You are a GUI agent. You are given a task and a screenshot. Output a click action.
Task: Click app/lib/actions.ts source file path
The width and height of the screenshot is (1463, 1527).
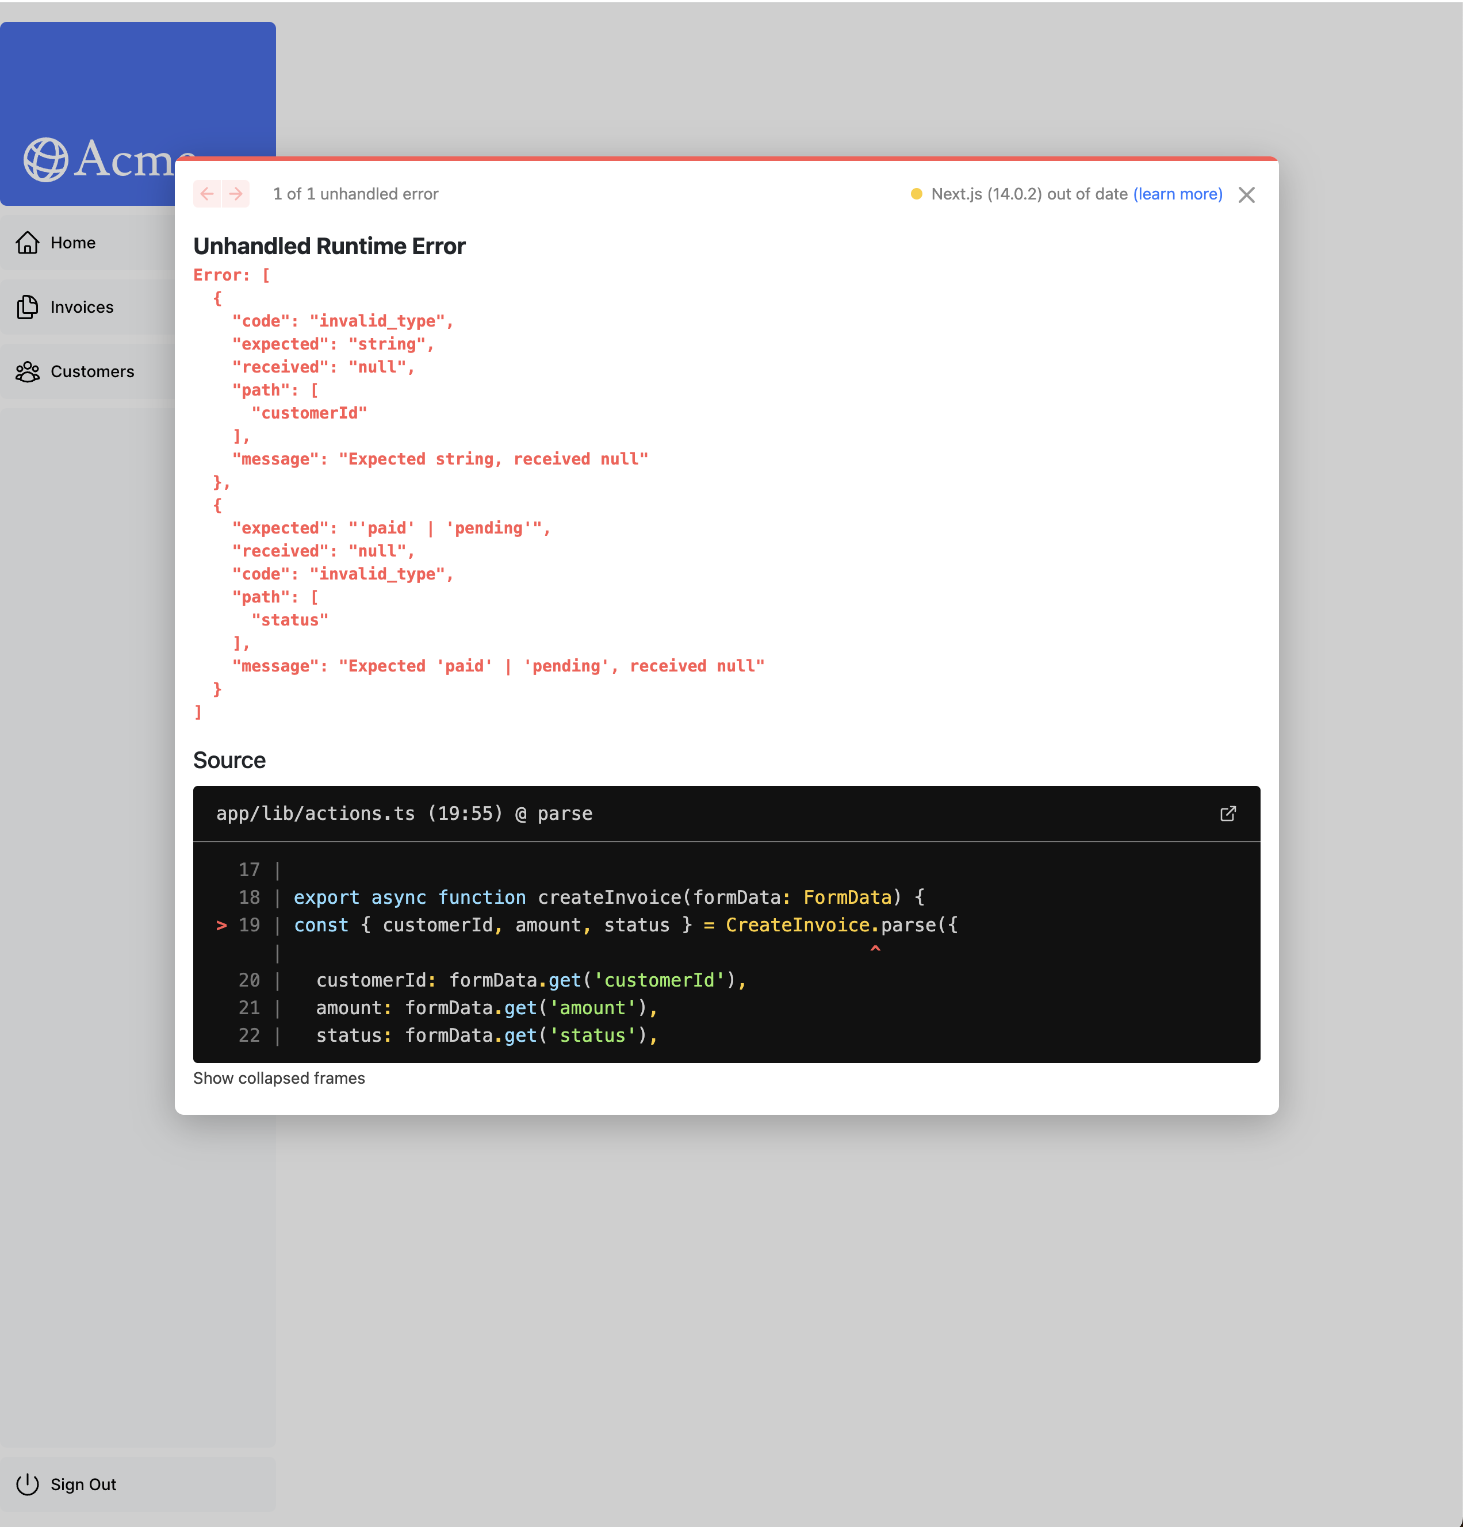(316, 814)
